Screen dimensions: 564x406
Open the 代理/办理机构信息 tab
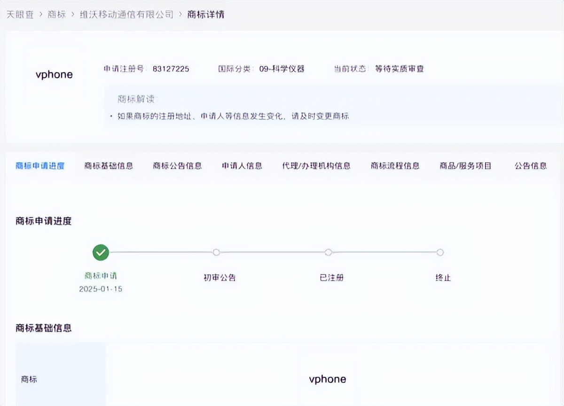316,166
